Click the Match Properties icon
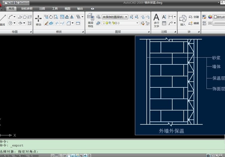Viewport: 225px width, 157px height. tap(204, 17)
